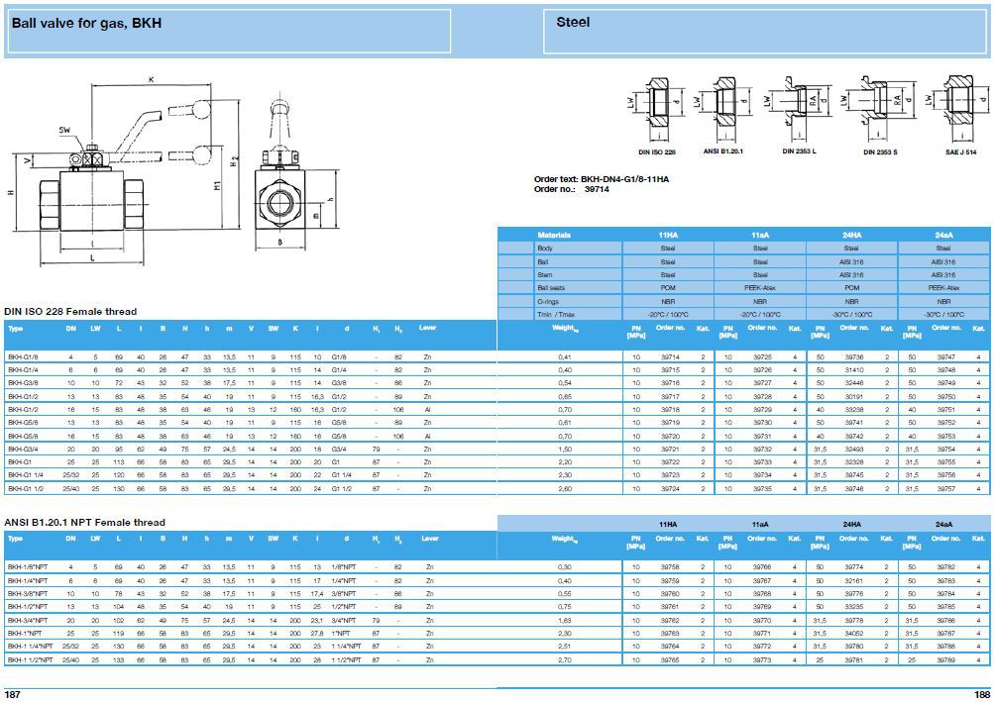
Task: Click the weight value 2,60
Action: point(565,489)
